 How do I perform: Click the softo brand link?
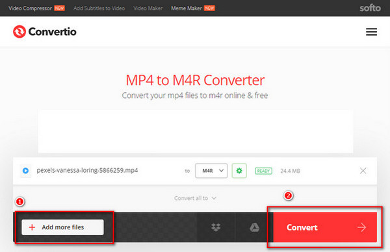(370, 8)
